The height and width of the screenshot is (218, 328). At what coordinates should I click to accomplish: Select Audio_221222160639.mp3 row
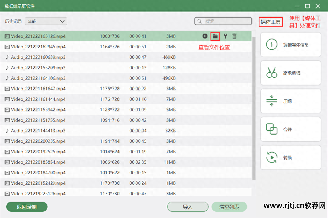pos(126,57)
